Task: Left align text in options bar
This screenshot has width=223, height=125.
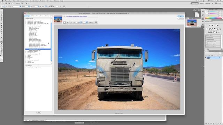Action: tap(49, 6)
